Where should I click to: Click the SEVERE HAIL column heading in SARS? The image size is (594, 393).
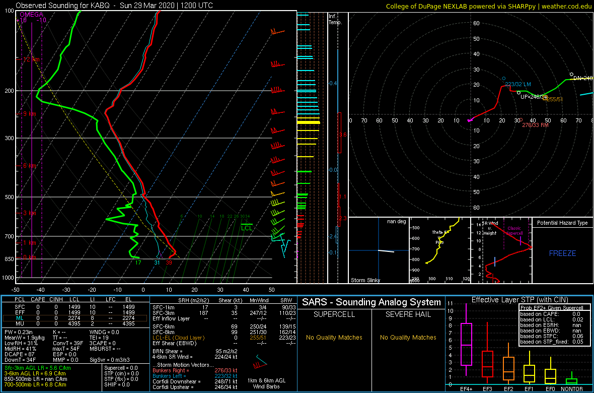click(408, 314)
